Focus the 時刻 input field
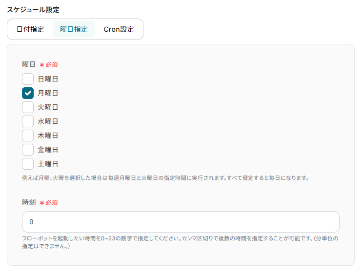Viewport: 363px width, 274px height. (x=181, y=222)
